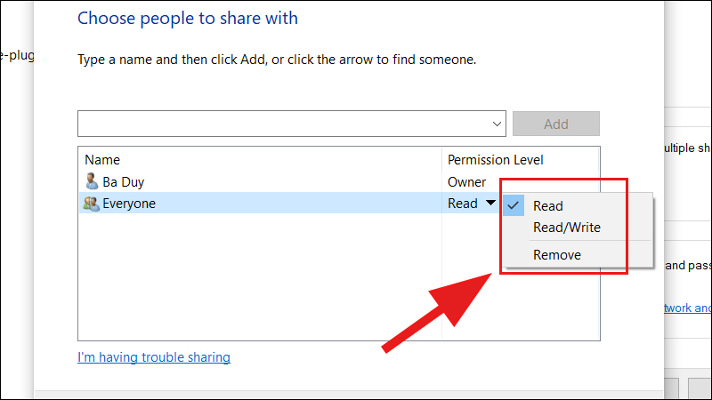Click the checkmark beside Read option
Image resolution: width=712 pixels, height=400 pixels.
[513, 205]
